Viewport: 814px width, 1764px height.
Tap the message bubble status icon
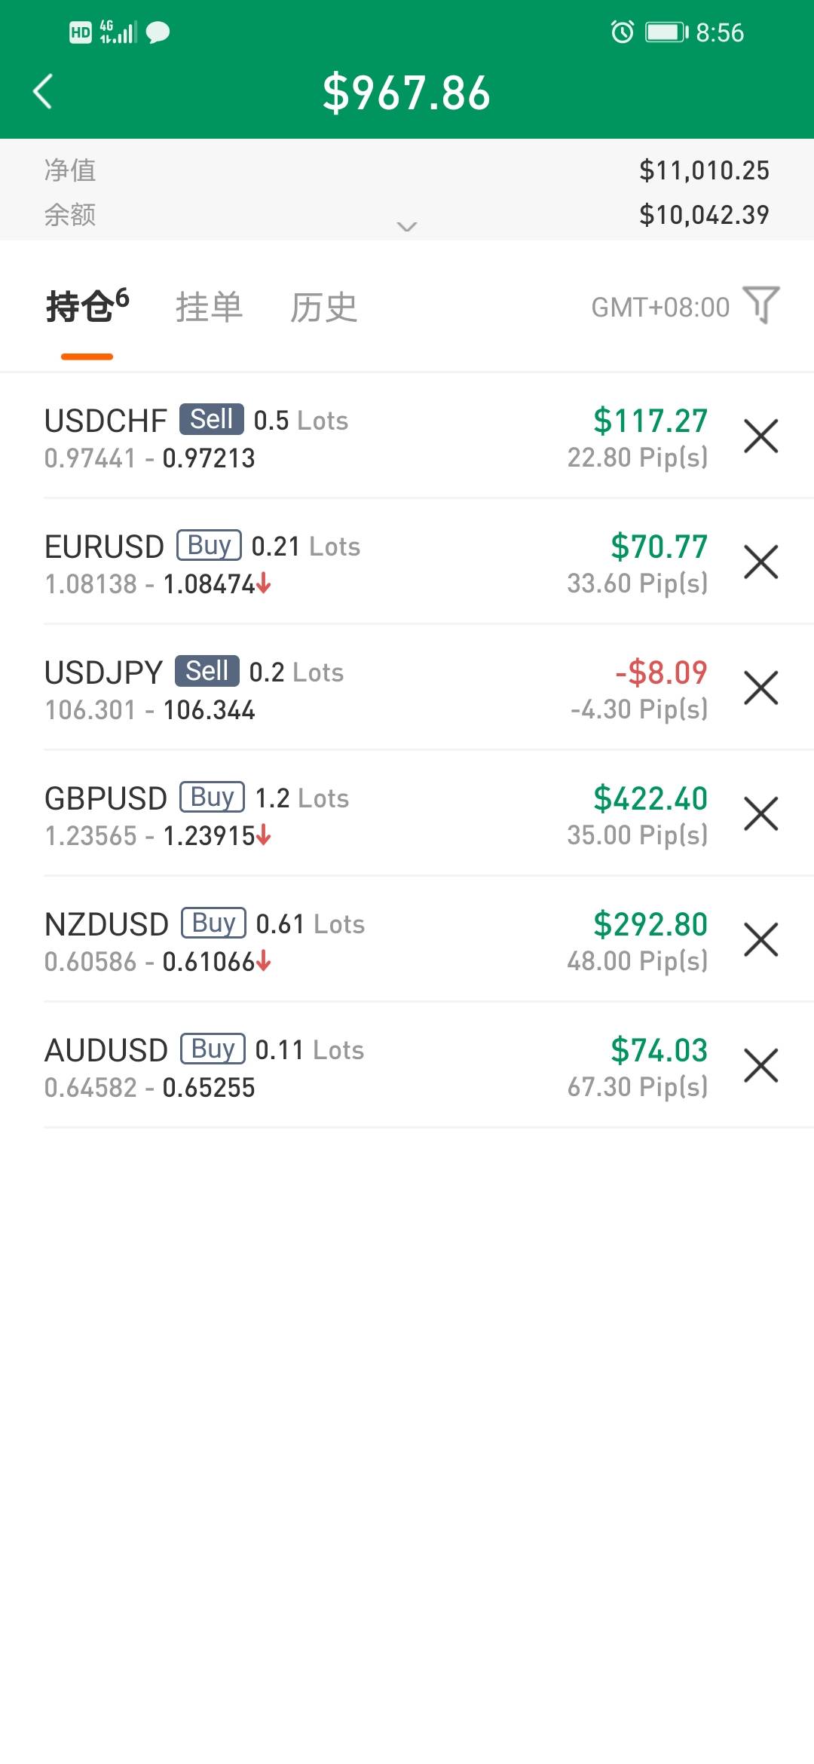coord(158,32)
